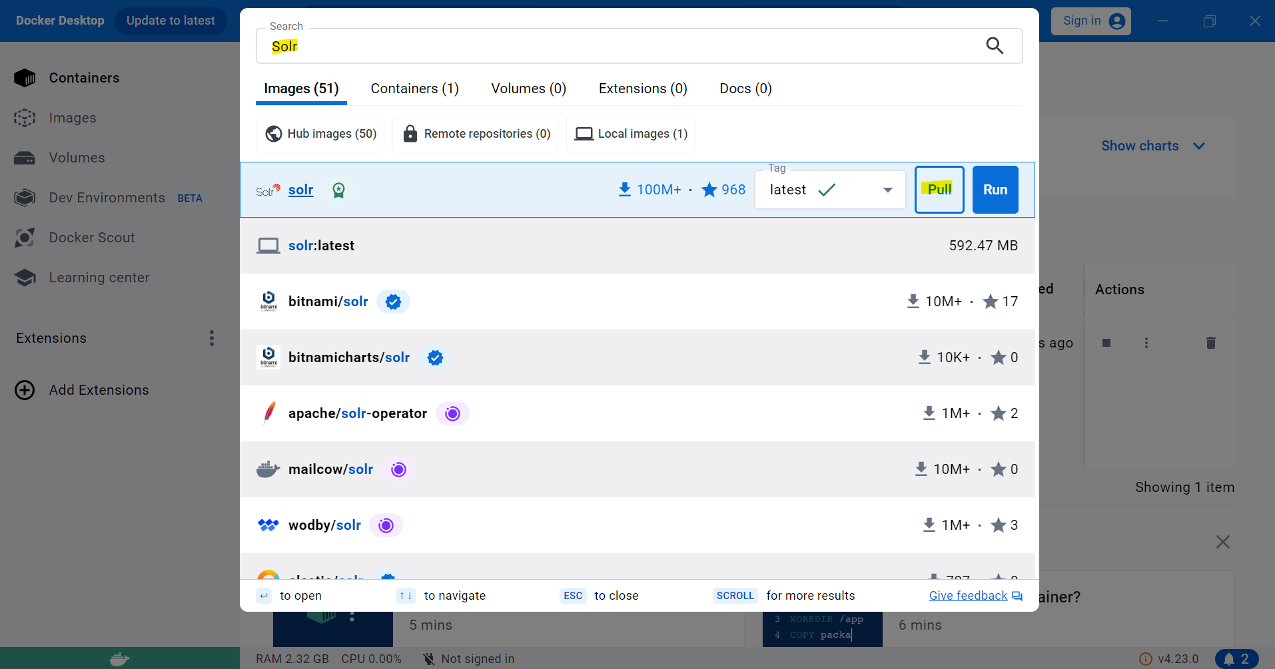Click the verified publisher badge on bitnami/solr
Viewport: 1275px width, 669px height.
393,302
